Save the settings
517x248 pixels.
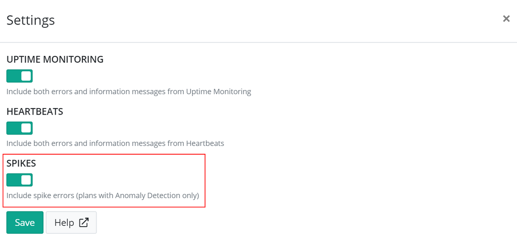coord(25,223)
